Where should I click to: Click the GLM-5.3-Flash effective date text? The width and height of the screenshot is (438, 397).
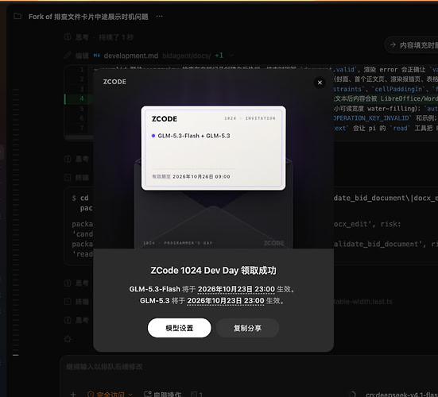point(236,289)
